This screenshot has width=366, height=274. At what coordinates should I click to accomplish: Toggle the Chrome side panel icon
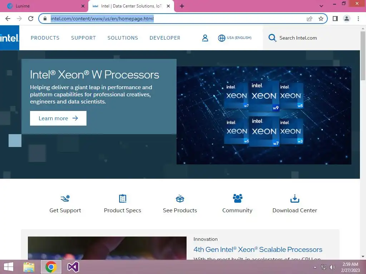tap(335, 19)
